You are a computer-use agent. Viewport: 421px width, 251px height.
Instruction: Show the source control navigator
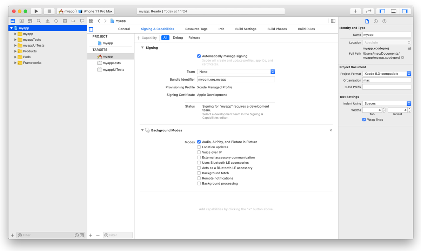[21, 21]
